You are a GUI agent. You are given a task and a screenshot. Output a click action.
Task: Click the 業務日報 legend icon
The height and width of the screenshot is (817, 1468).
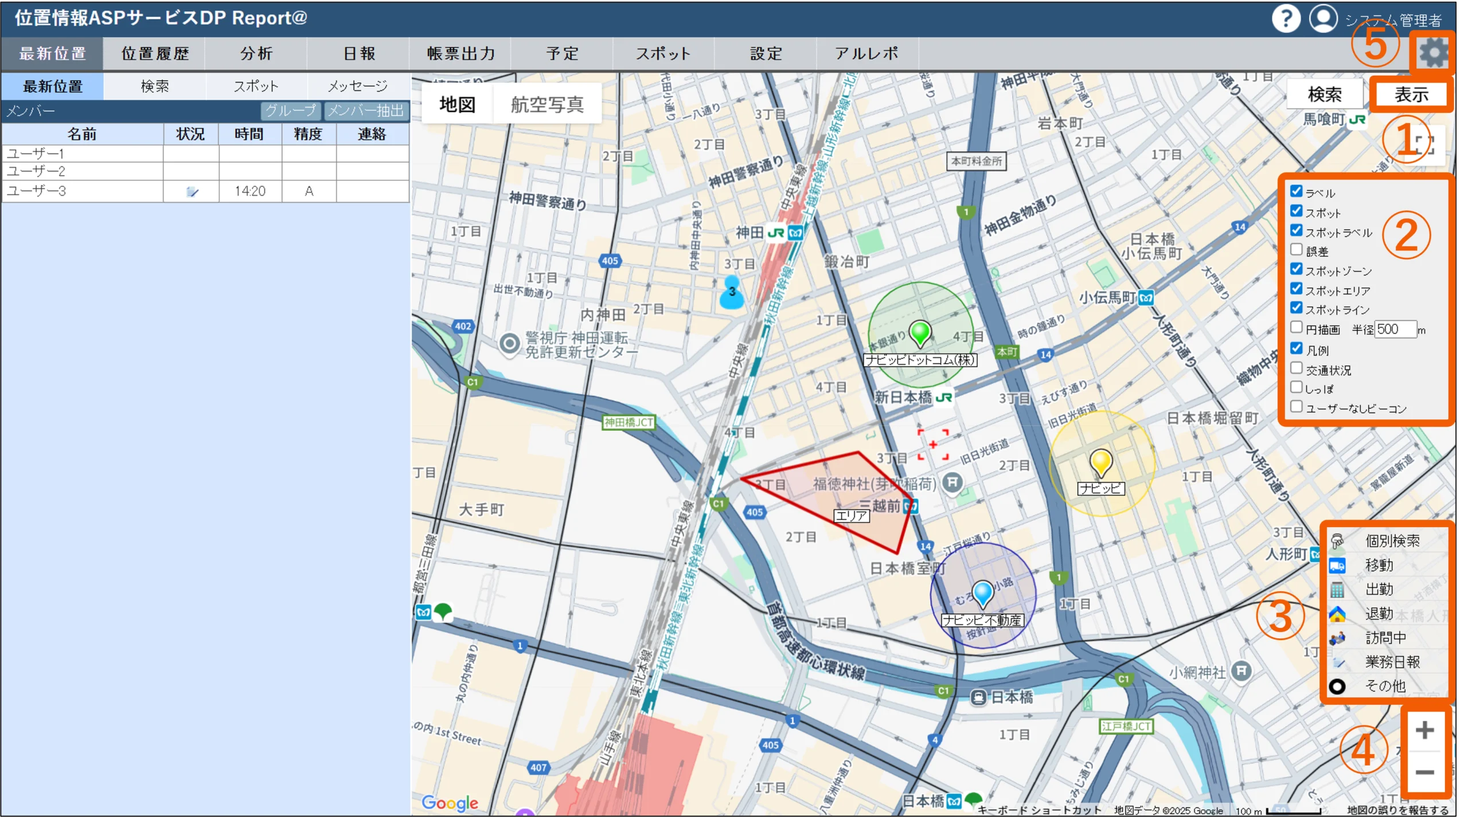point(1337,662)
